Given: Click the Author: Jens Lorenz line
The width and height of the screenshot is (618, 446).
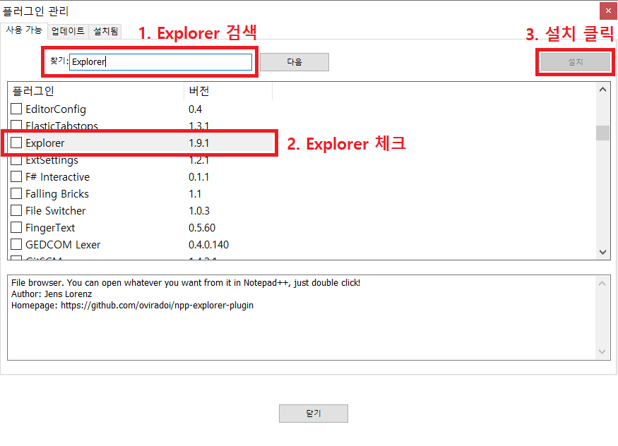Looking at the screenshot, I should [52, 294].
